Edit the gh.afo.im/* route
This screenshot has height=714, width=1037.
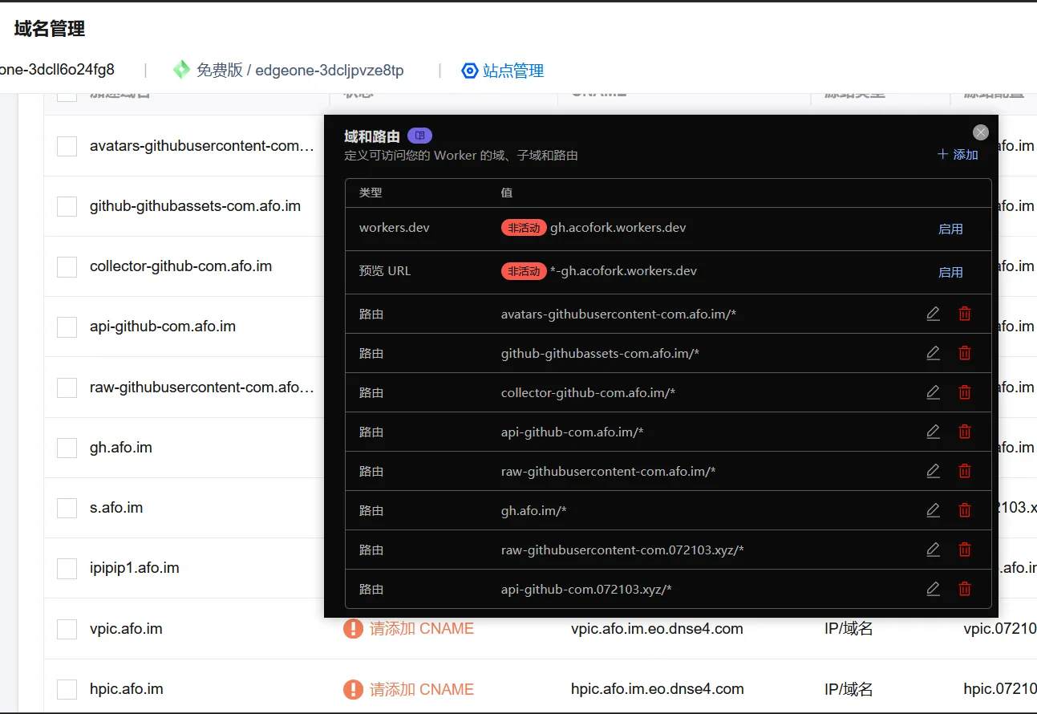coord(933,510)
